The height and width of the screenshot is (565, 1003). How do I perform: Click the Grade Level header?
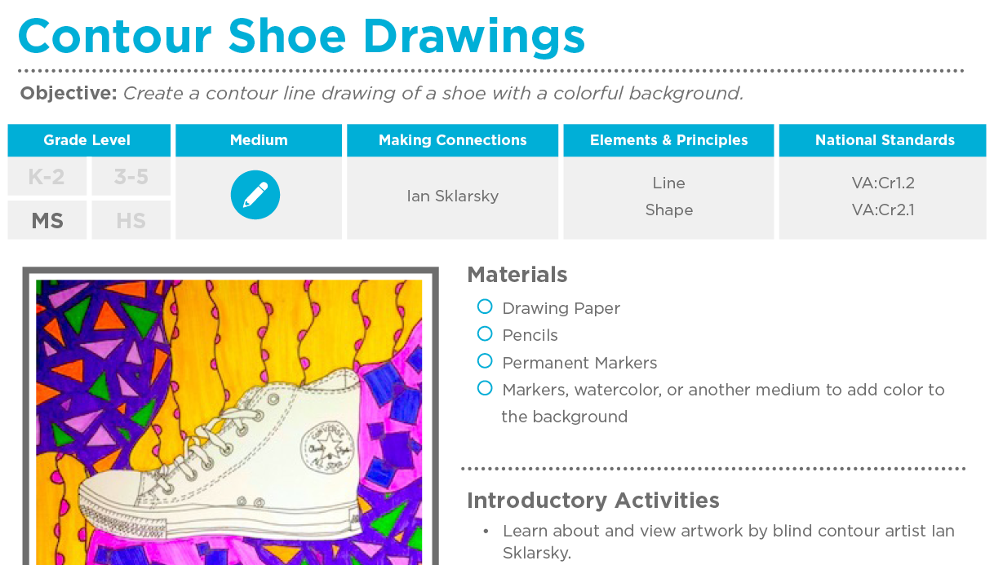click(87, 140)
